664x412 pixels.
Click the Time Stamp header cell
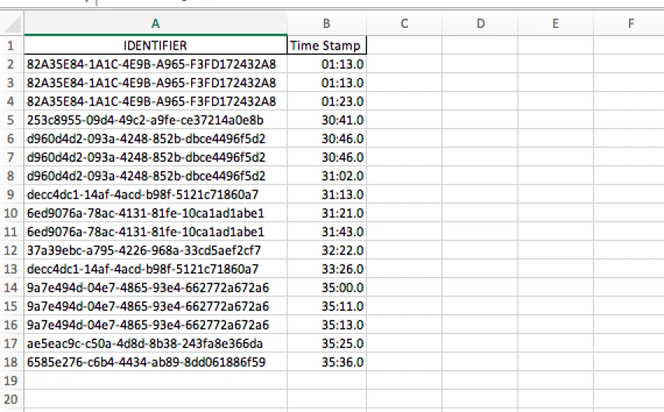coord(325,46)
